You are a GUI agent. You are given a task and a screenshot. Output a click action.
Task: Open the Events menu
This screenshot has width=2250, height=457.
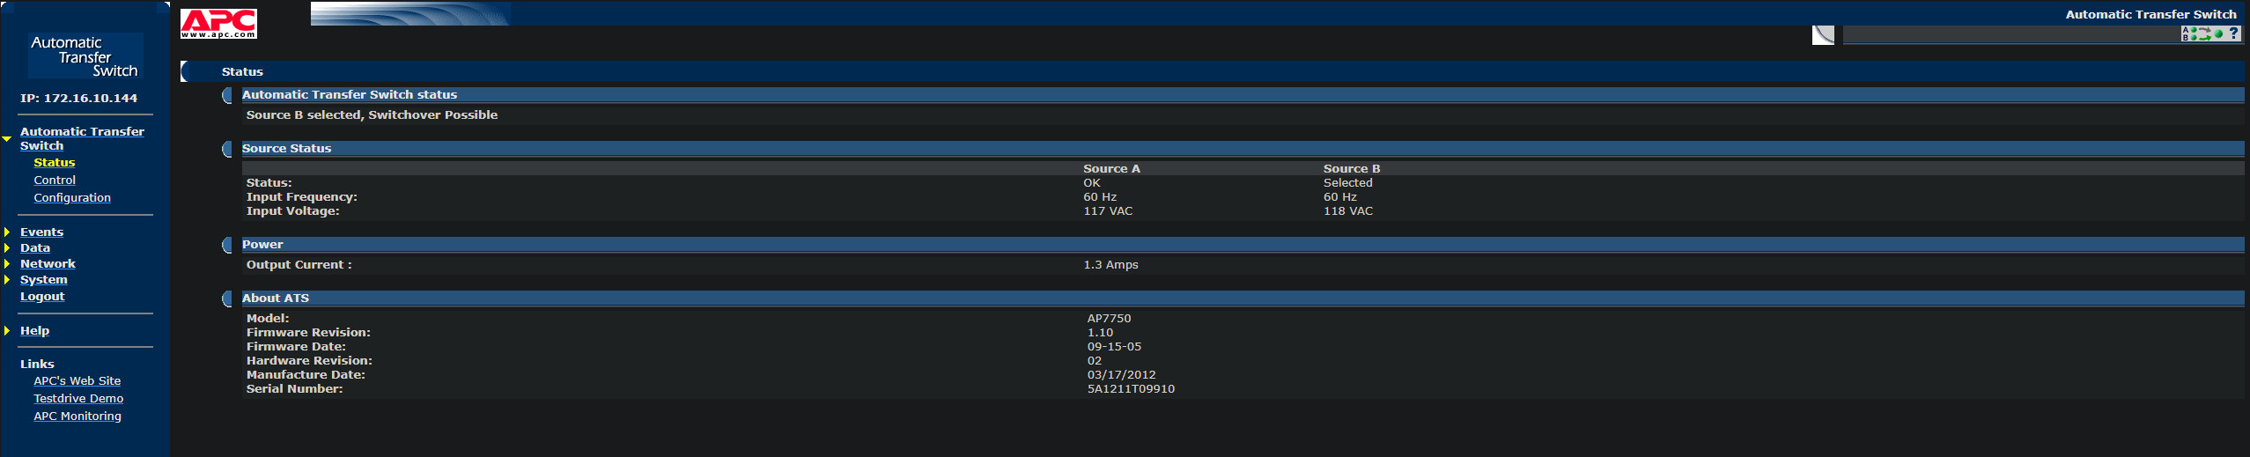[41, 232]
